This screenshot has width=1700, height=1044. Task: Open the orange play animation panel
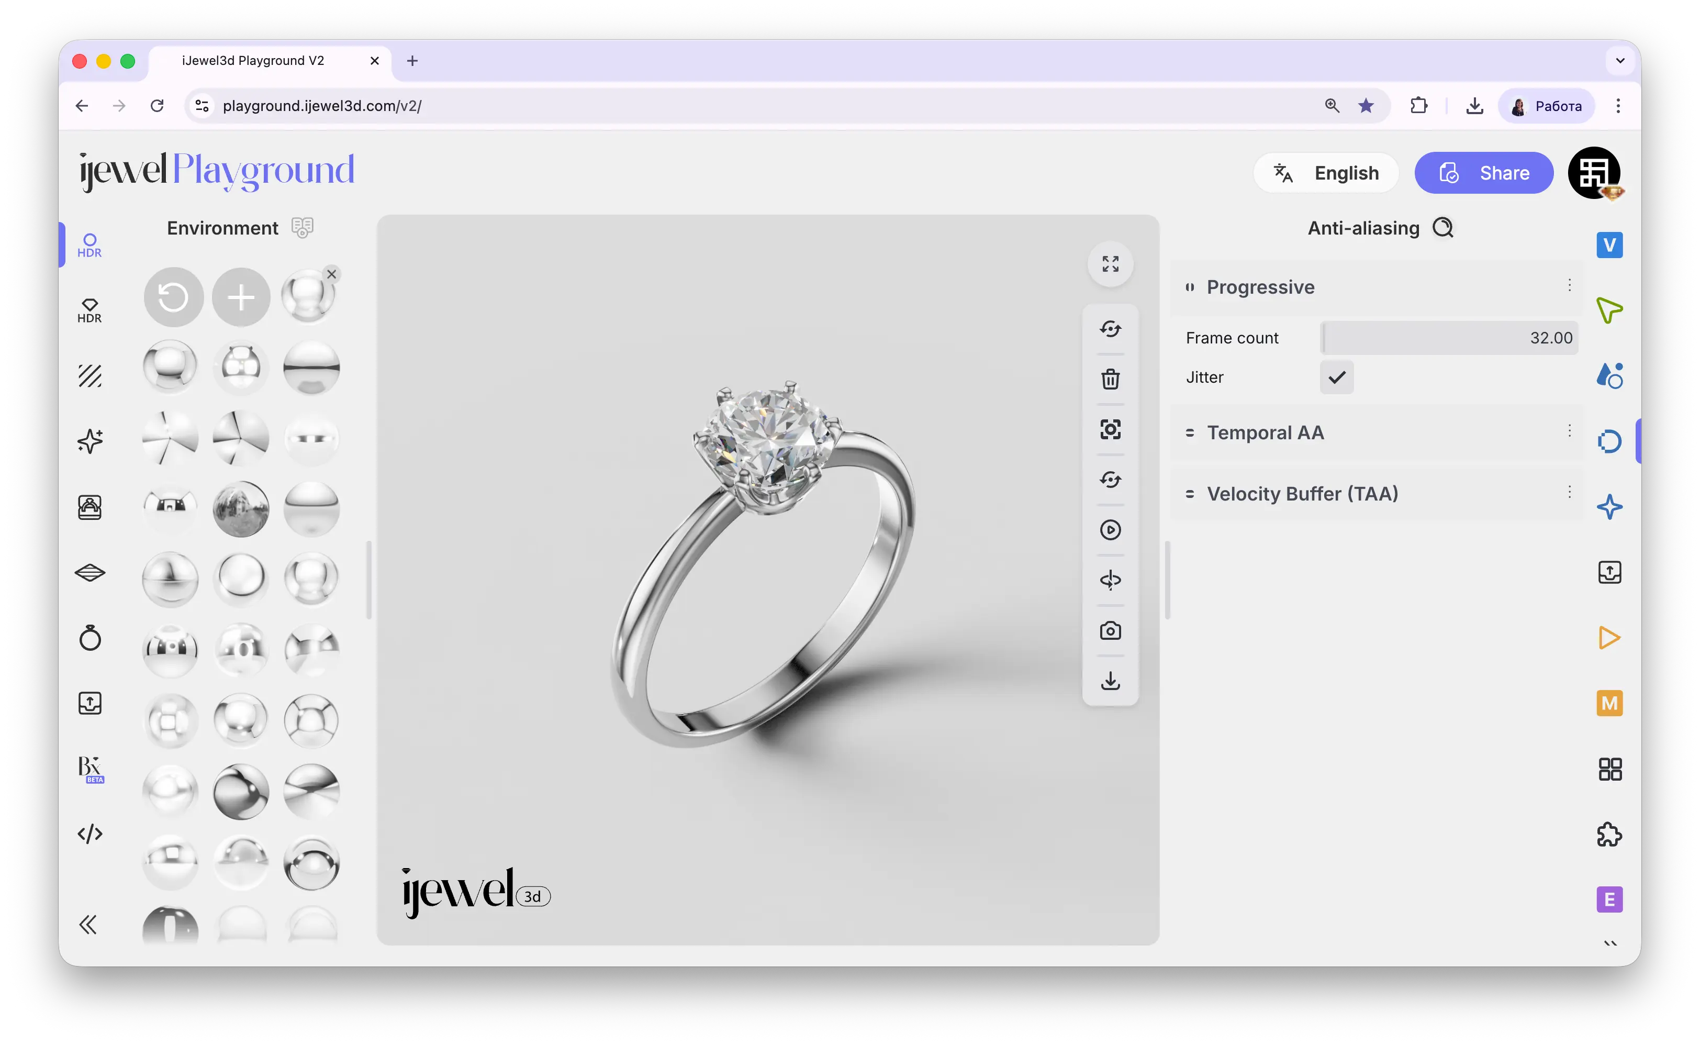[1609, 637]
